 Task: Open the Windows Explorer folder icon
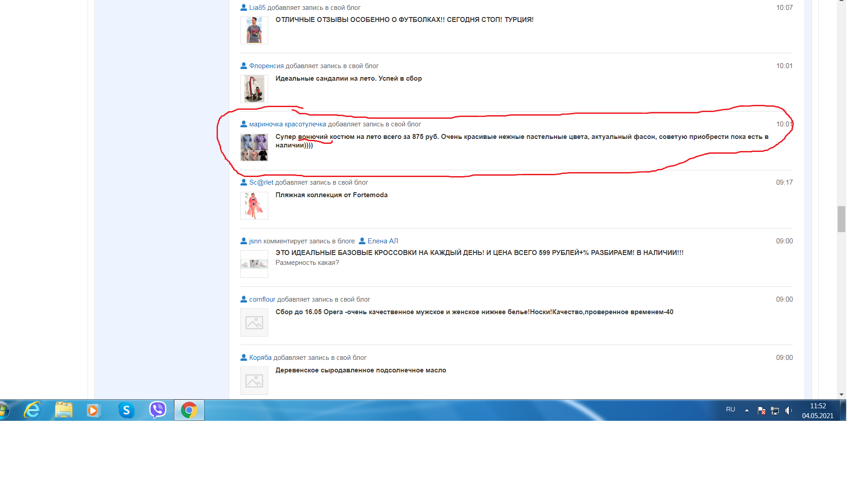63,410
